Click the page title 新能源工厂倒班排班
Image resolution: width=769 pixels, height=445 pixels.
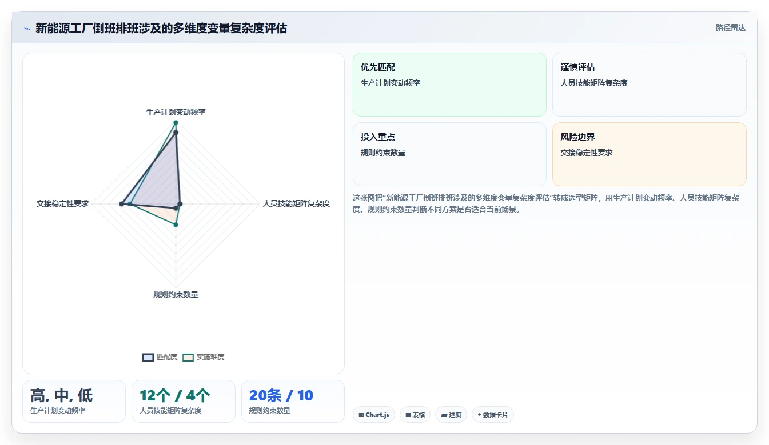[161, 28]
